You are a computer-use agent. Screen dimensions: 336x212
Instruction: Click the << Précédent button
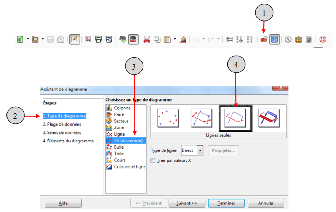tap(149, 203)
